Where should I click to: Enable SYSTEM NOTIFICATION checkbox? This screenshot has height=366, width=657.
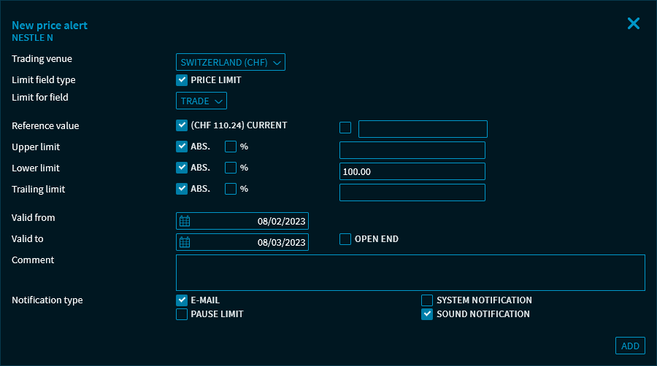pyautogui.click(x=427, y=300)
